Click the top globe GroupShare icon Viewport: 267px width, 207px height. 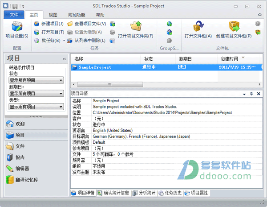169,24
